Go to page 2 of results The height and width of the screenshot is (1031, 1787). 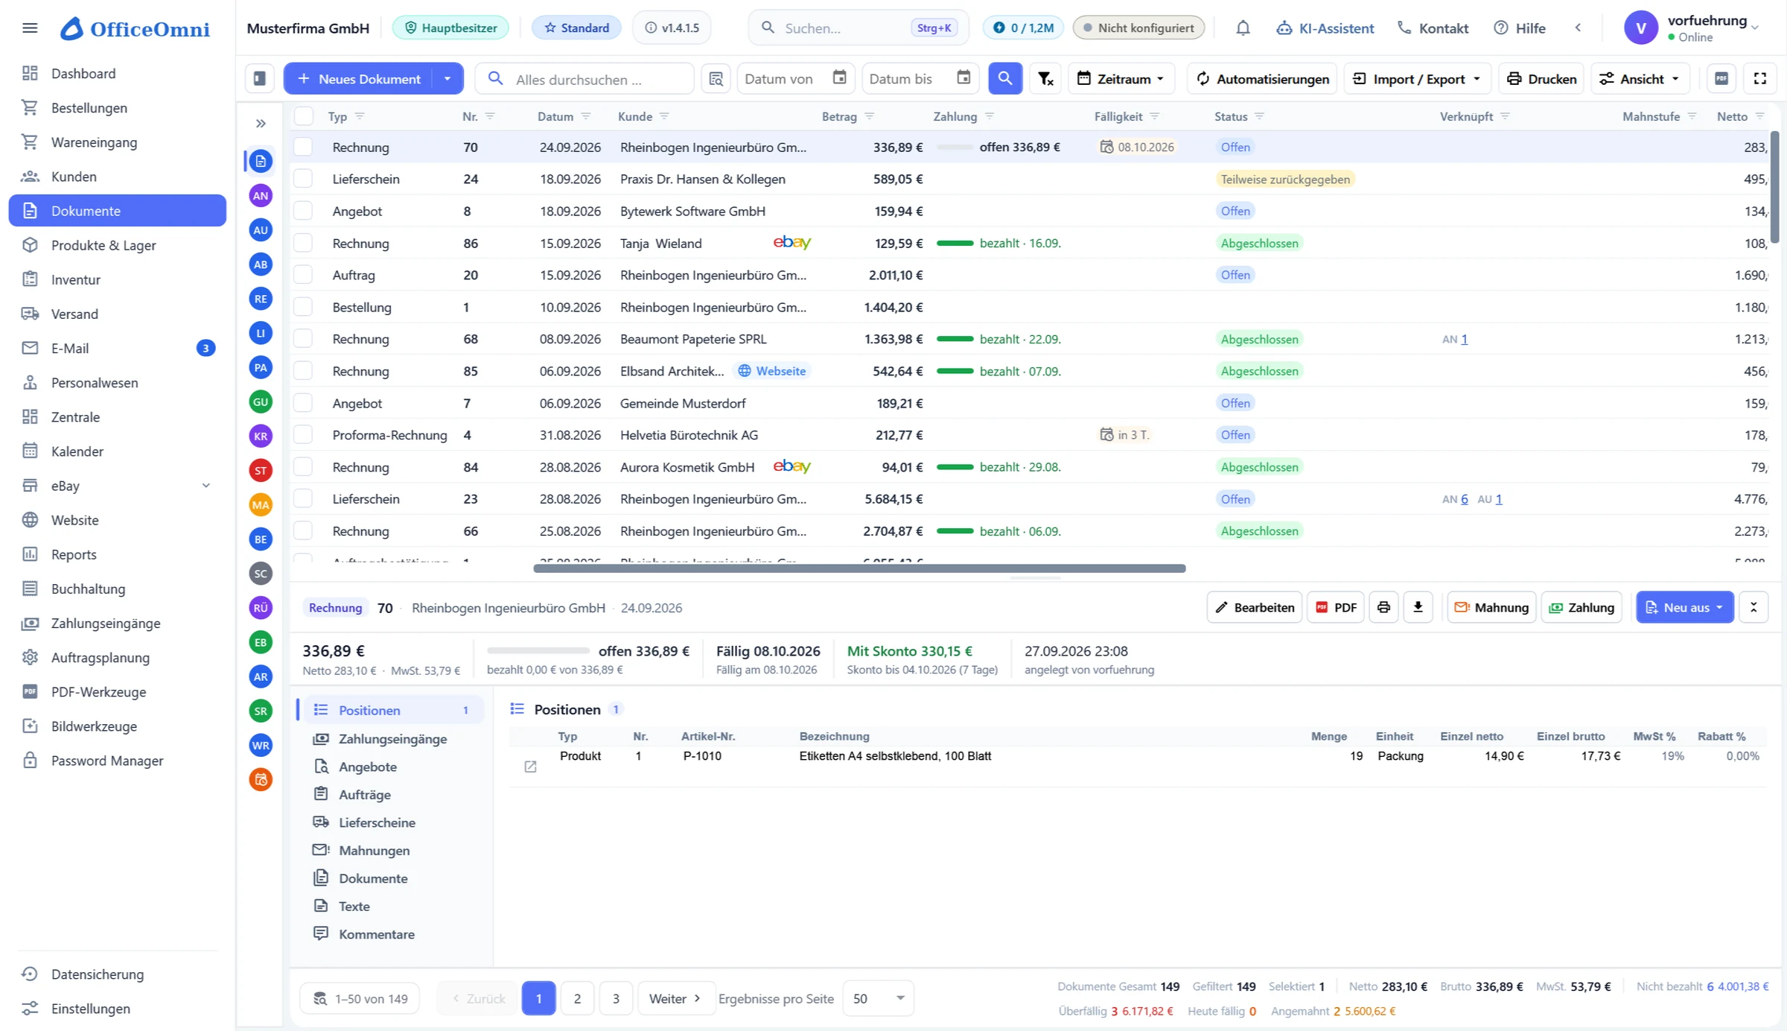[x=577, y=998]
